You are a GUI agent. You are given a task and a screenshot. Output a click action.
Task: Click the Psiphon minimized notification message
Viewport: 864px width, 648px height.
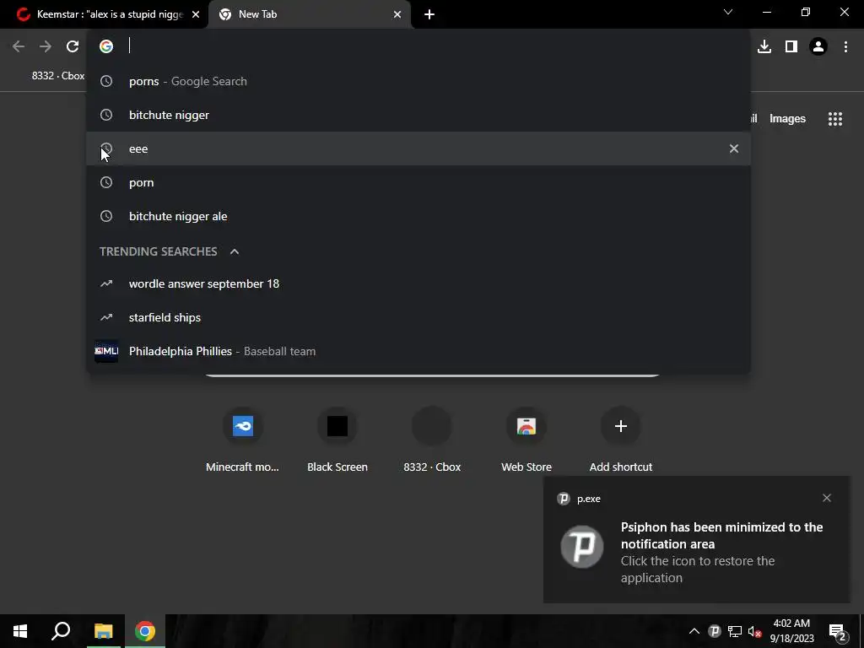coord(722,552)
